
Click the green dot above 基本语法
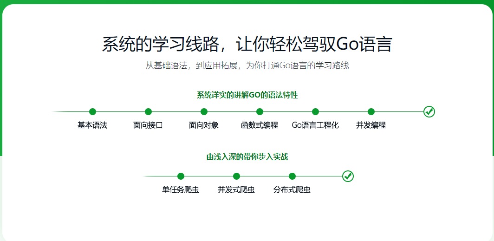pos(92,111)
